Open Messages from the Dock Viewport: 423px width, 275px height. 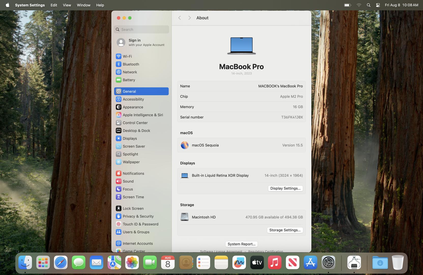pos(79,263)
